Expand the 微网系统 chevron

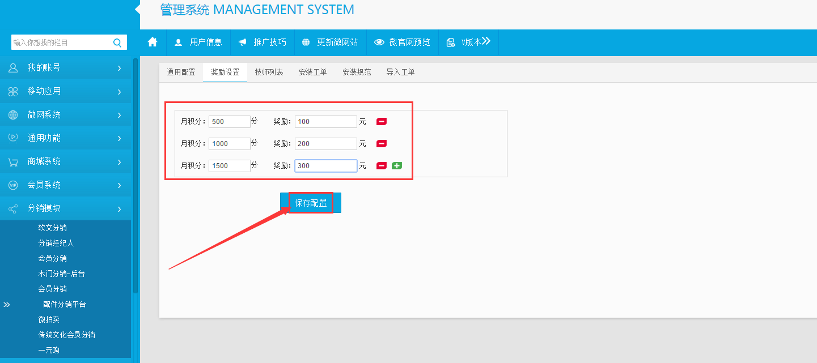point(119,115)
